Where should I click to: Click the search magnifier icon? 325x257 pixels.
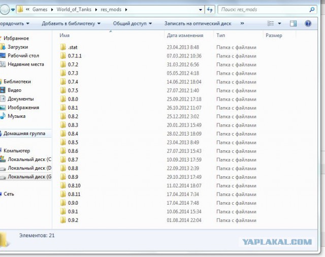(312, 10)
